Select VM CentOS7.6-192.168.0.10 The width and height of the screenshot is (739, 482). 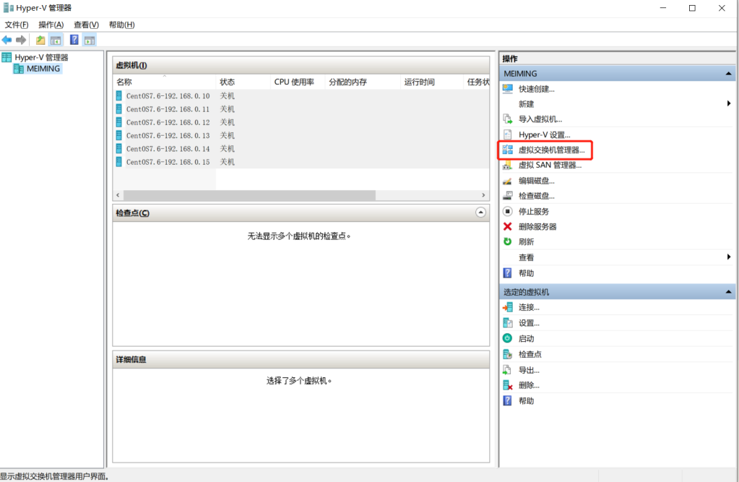tap(168, 95)
